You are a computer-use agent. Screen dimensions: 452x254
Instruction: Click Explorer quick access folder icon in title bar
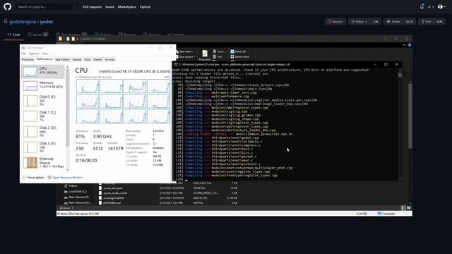point(60,39)
